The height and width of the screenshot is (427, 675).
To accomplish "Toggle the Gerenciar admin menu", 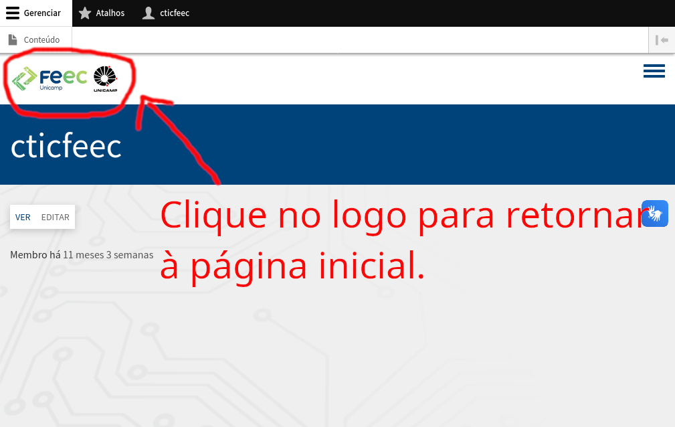I will click(35, 13).
